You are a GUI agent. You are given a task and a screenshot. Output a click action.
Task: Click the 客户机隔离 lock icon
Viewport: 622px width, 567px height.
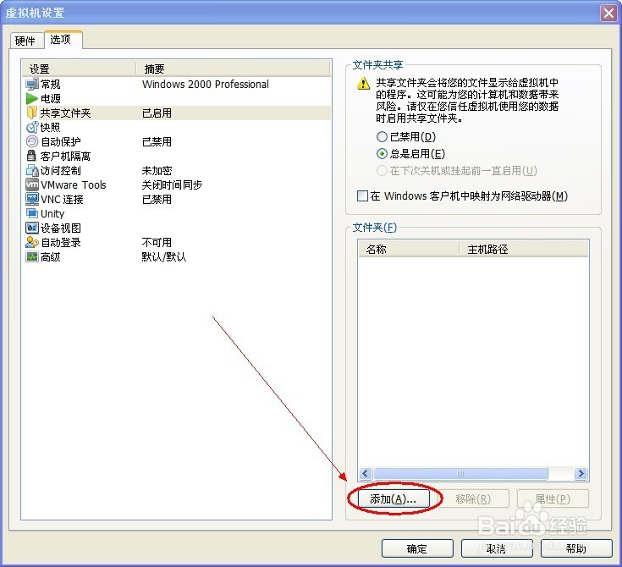(x=32, y=156)
